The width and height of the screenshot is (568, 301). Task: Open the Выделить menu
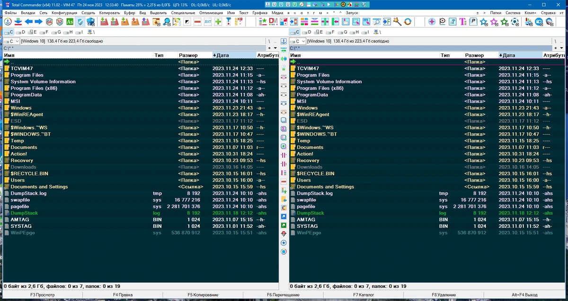(158, 13)
